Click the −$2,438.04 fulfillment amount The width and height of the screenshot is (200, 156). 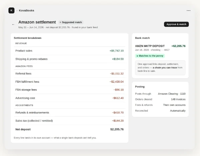click(x=117, y=82)
